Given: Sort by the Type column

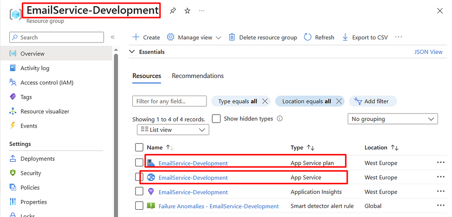Looking at the screenshot, I should 302,148.
